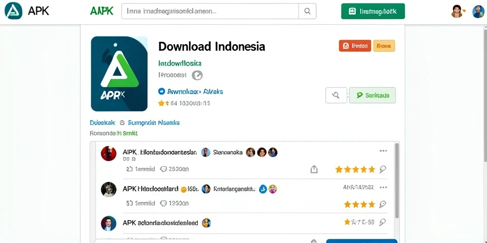
Task: Click the comment icon beside 12600n
Action: [x=164, y=203]
